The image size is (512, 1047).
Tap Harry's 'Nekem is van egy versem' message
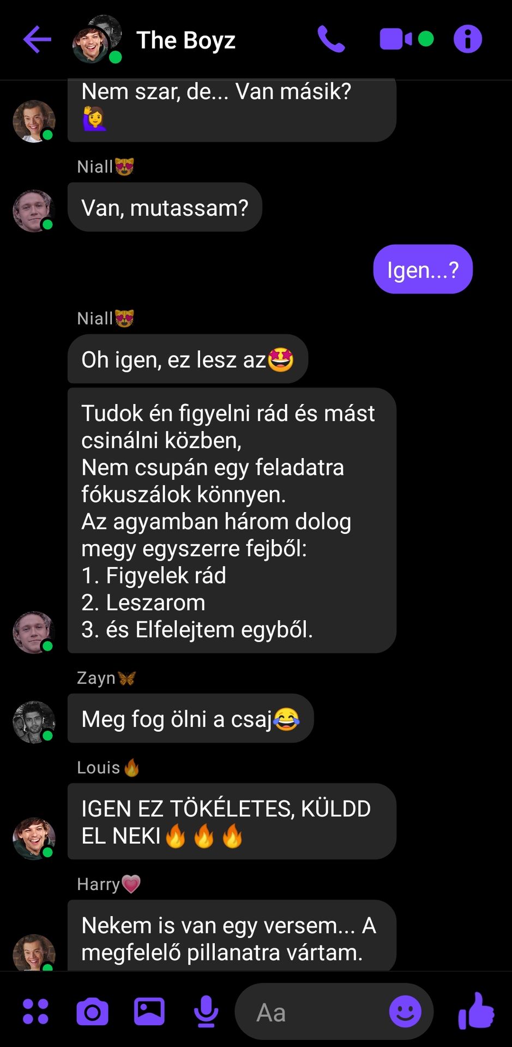[232, 936]
